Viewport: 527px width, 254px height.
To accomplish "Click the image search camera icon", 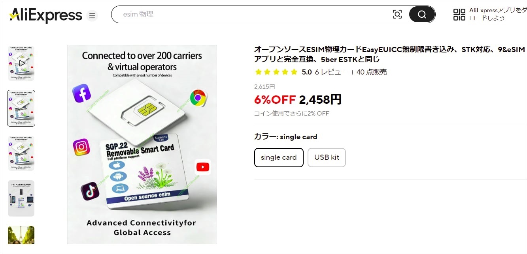I will pos(397,15).
